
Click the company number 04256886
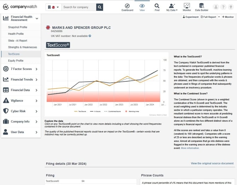57,31
